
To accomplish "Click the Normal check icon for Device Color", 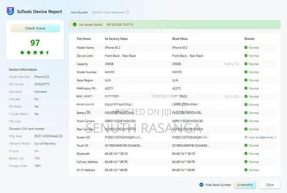I will [246, 56].
